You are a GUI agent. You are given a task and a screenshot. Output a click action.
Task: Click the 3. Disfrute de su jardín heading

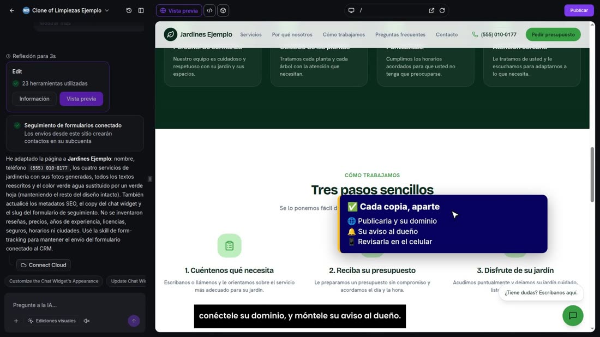515,270
